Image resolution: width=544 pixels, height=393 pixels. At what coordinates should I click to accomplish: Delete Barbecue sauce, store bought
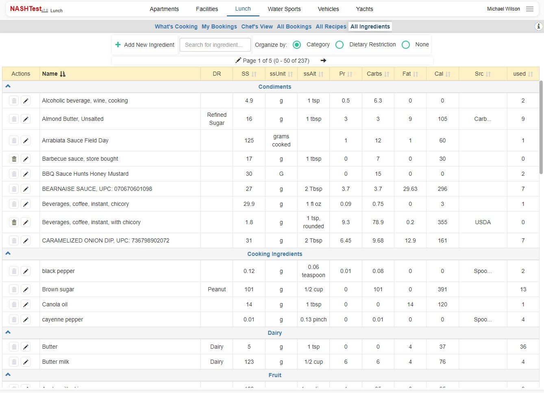click(14, 159)
